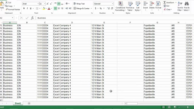Open the Clear menu
This screenshot has width=194, height=109.
(168, 9)
